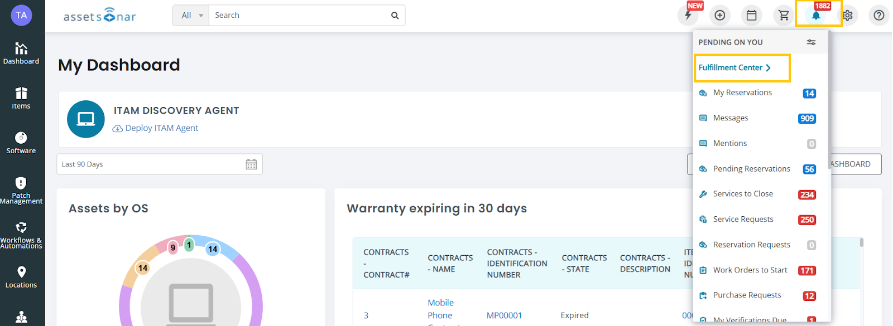Screen dimensions: 893x326
Task: Click the shopping cart icon
Action: click(x=784, y=16)
